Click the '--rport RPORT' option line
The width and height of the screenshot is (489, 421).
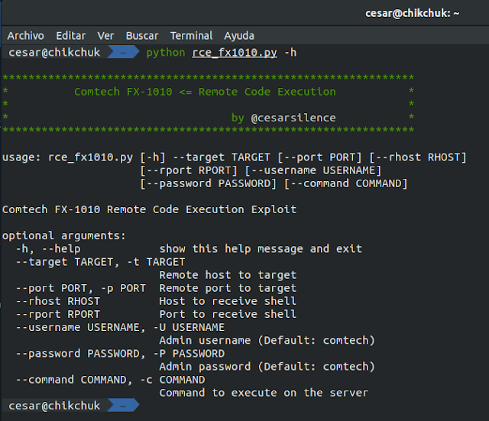tap(58, 314)
